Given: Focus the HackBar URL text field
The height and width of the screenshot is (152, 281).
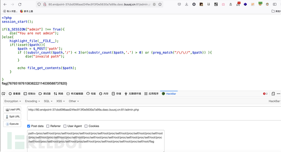Looking at the screenshot, I should click(x=154, y=113).
